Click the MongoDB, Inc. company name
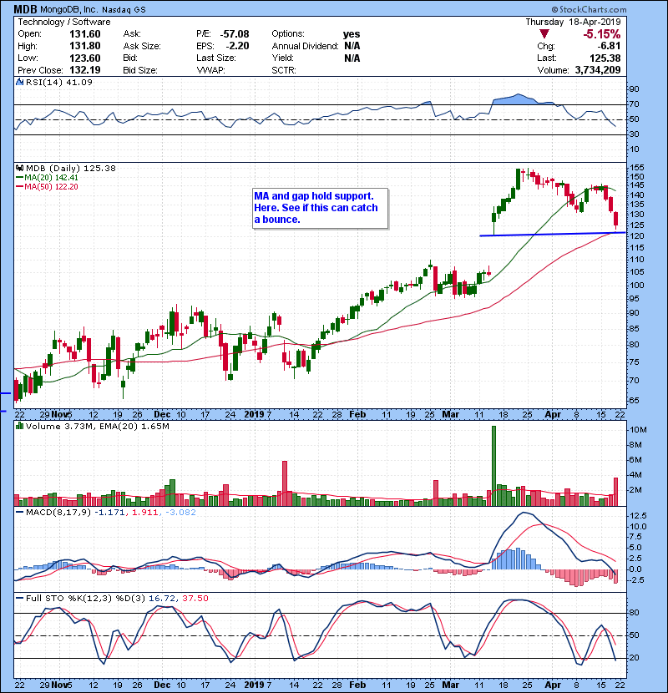The height and width of the screenshot is (693, 668). (69, 10)
